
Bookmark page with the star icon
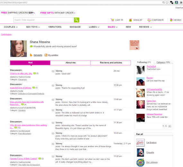click(167, 3)
